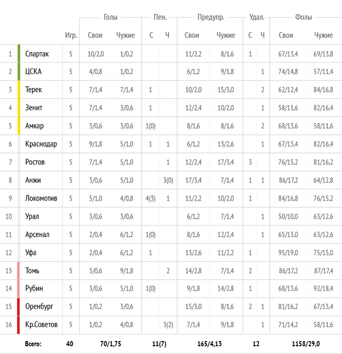Select the Фолы group header
The image size is (342, 354).
click(x=304, y=17)
